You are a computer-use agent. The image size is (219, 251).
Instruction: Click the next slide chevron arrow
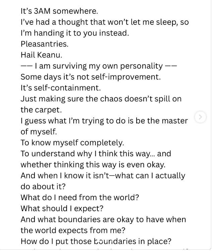pyautogui.click(x=200, y=117)
